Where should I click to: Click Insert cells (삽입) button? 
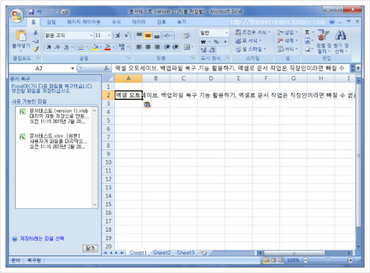coord(287,33)
